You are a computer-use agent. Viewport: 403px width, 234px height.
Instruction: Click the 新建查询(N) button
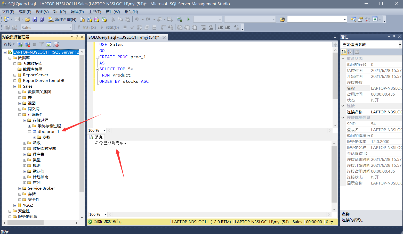pyautogui.click(x=63, y=19)
